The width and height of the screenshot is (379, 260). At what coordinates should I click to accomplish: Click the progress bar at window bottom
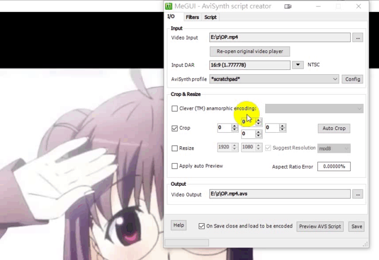187,243
